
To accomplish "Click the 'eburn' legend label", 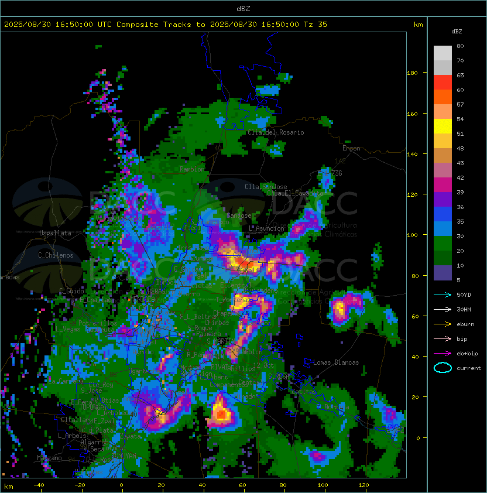I will coord(465,324).
